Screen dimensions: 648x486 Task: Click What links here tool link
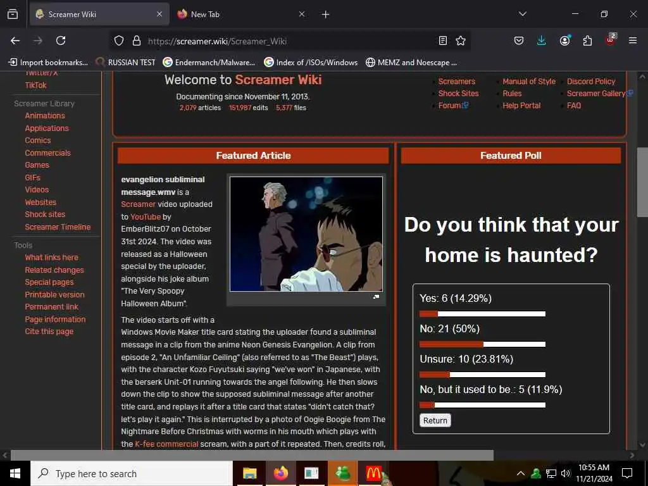pos(51,258)
